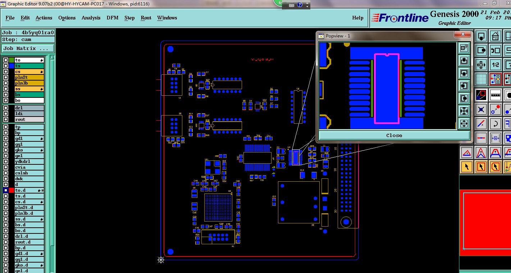Select the move-point icon with red dot
Screen dimensions: 511x273
(496, 109)
